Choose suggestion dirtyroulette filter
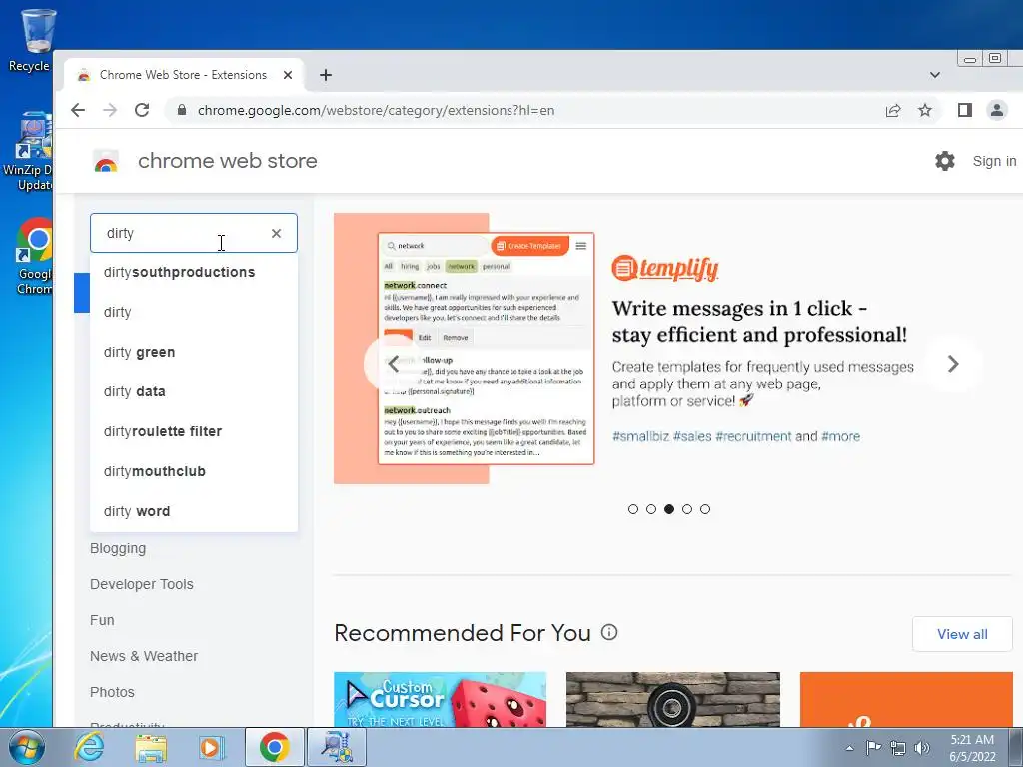Screen dimensions: 1023x767 pos(194,431)
